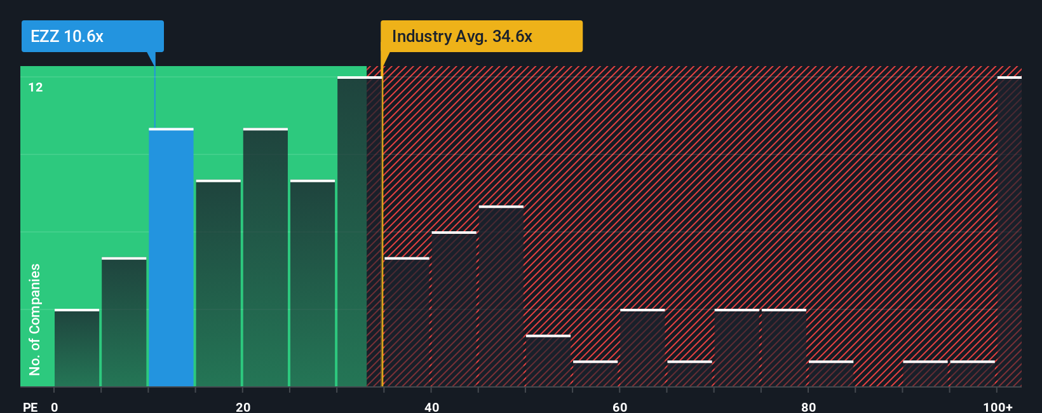Viewport: 1042px width, 413px height.
Task: Click the x-axis tick label 80
Action: click(x=808, y=407)
